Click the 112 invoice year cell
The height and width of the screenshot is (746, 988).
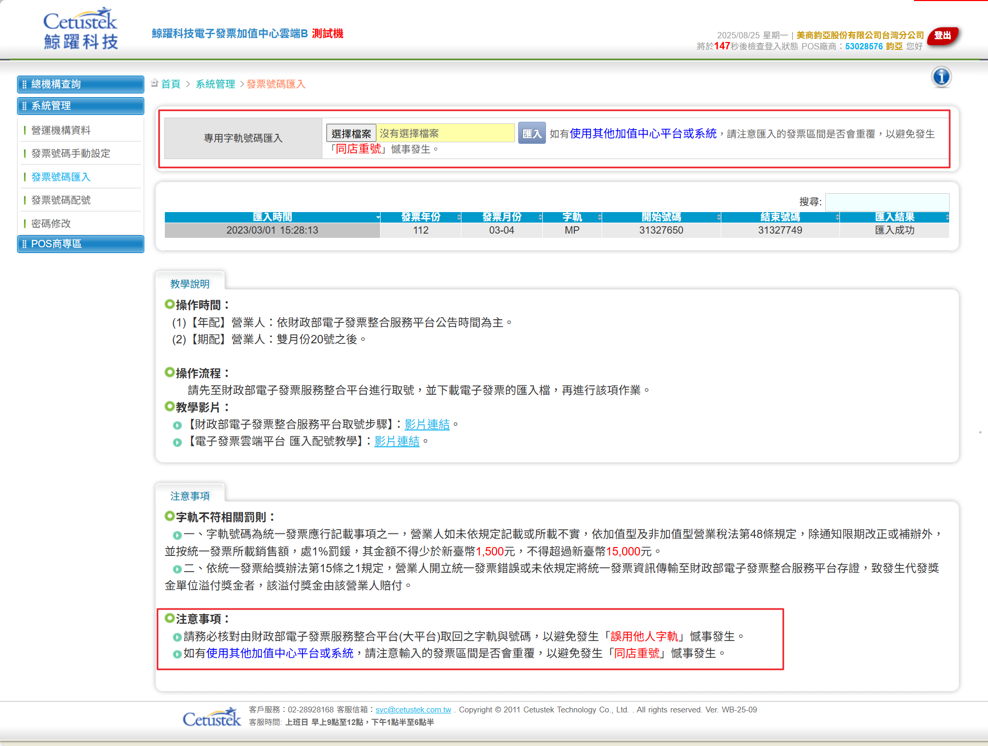(421, 230)
